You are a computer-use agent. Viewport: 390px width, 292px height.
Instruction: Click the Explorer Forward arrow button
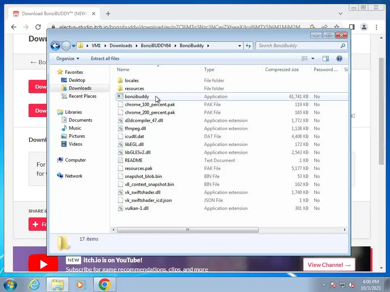[x=66, y=46]
